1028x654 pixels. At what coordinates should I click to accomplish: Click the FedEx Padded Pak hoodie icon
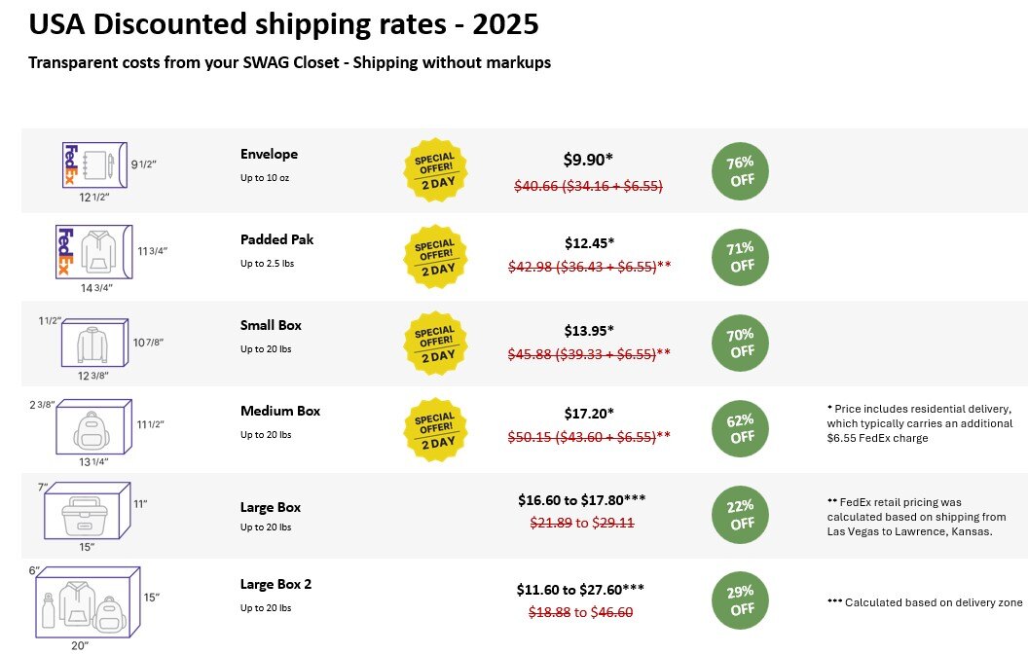point(92,251)
